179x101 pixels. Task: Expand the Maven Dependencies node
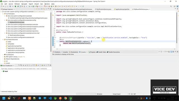pos(3,59)
